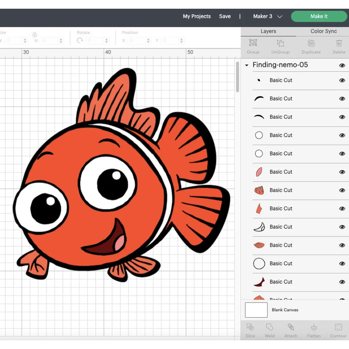Image resolution: width=349 pixels, height=349 pixels.
Task: Open the Maker 3 machine dropdown
Action: [x=267, y=16]
